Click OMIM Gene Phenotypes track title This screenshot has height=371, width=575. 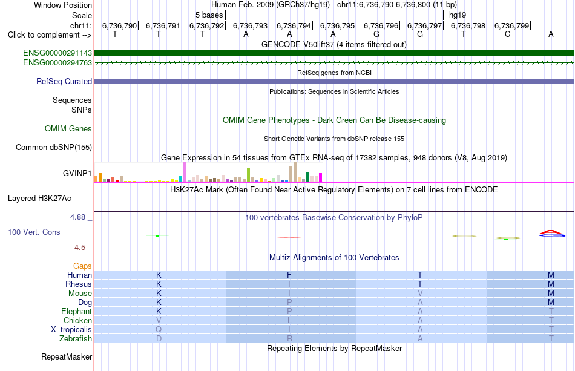[334, 120]
